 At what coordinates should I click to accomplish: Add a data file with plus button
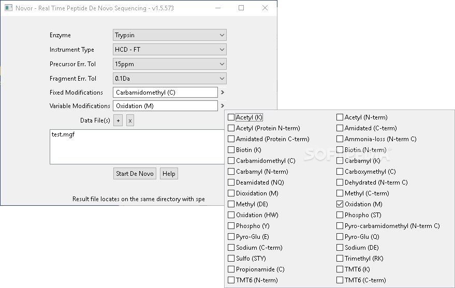[x=118, y=120]
